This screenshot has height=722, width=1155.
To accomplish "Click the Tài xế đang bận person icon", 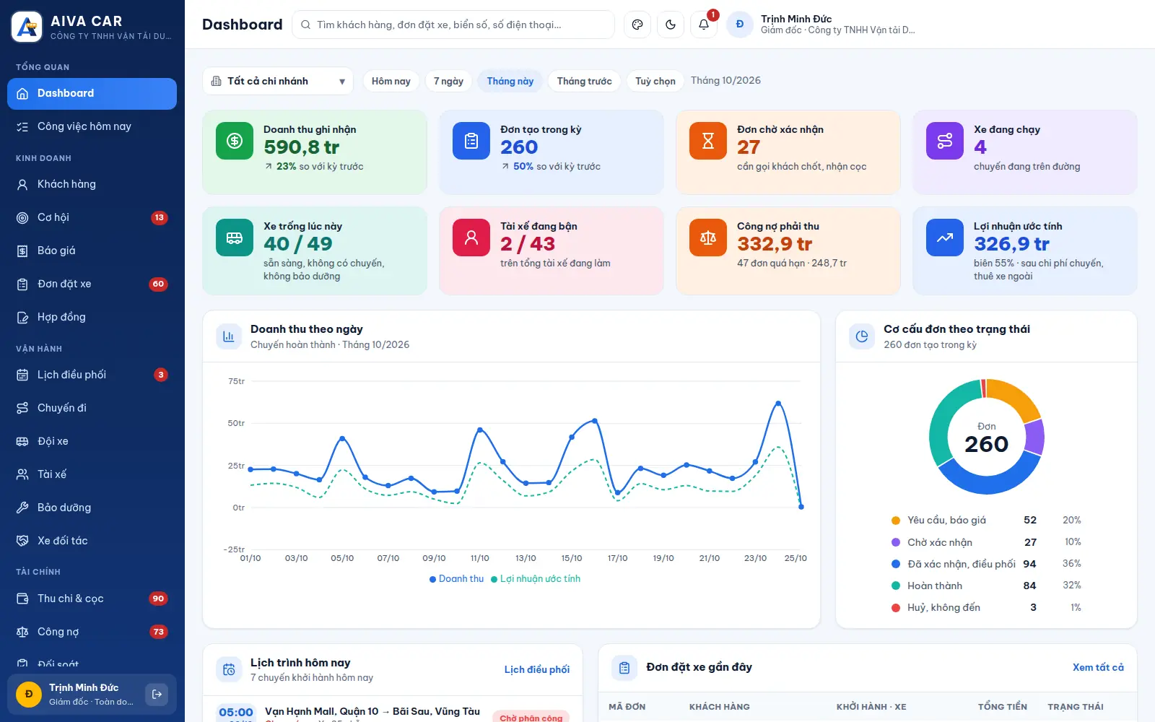I will pyautogui.click(x=471, y=238).
